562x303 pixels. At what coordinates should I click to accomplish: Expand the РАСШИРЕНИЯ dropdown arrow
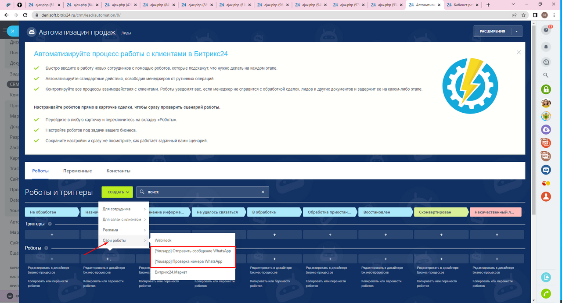[517, 31]
